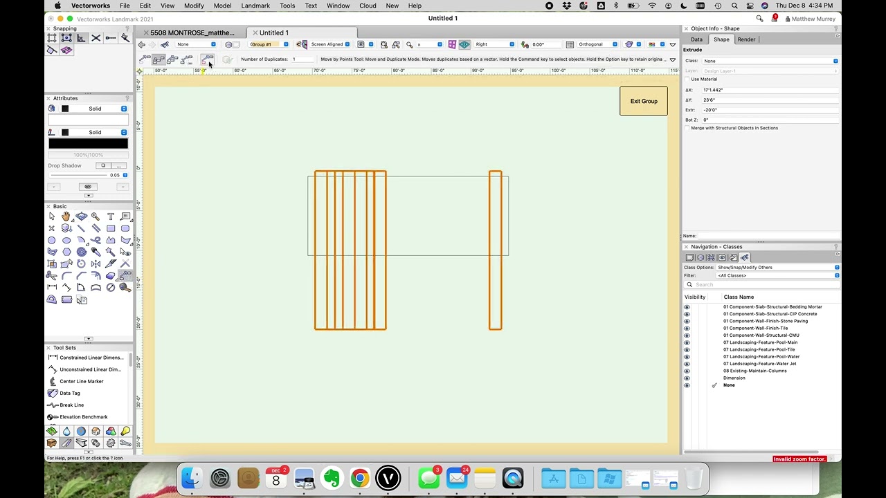Open the Class Options dropdown
This screenshot has width=886, height=498.
pos(778,267)
